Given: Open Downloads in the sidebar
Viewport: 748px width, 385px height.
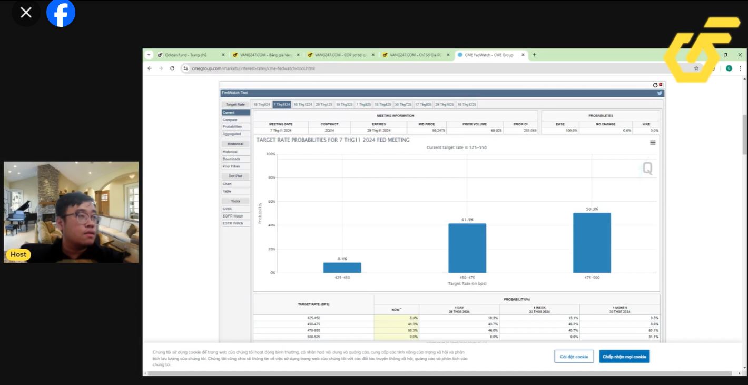Looking at the screenshot, I should [x=235, y=159].
